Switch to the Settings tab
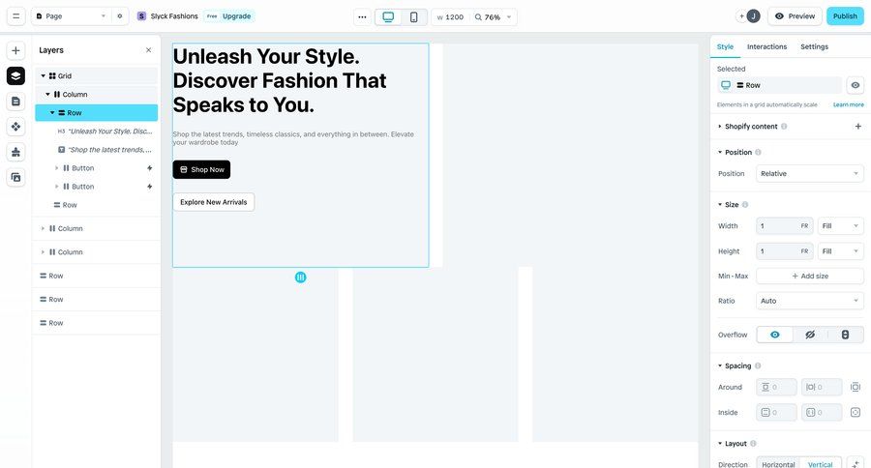This screenshot has width=871, height=468. point(814,46)
